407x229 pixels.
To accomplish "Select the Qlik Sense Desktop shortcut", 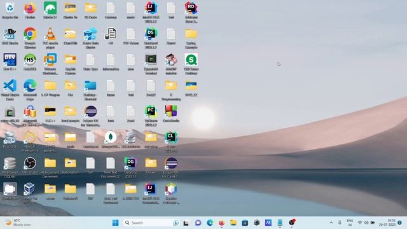I will pyautogui.click(x=191, y=64).
